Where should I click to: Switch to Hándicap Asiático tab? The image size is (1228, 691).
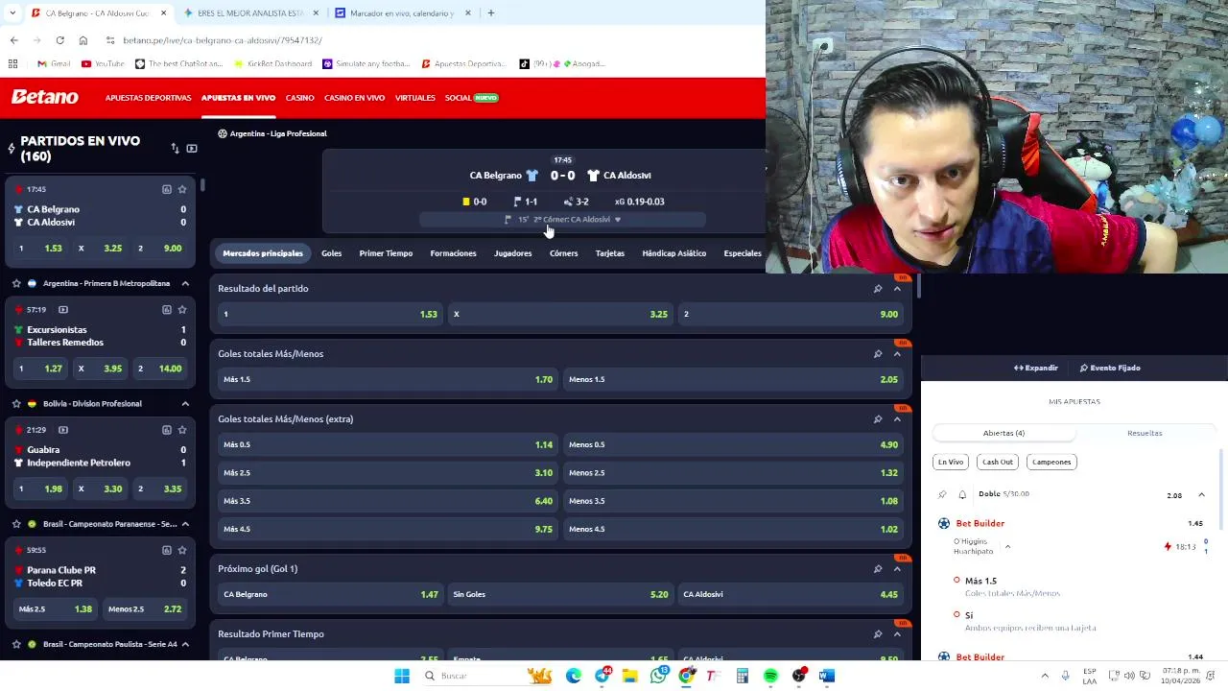(x=673, y=253)
